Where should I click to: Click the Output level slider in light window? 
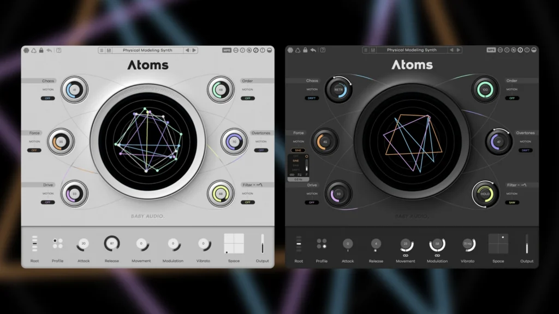coord(263,244)
